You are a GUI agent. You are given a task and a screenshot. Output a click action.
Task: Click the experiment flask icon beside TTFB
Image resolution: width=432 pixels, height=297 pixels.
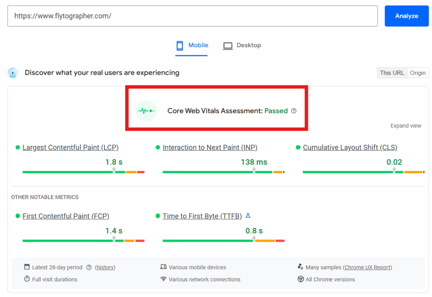(x=248, y=216)
